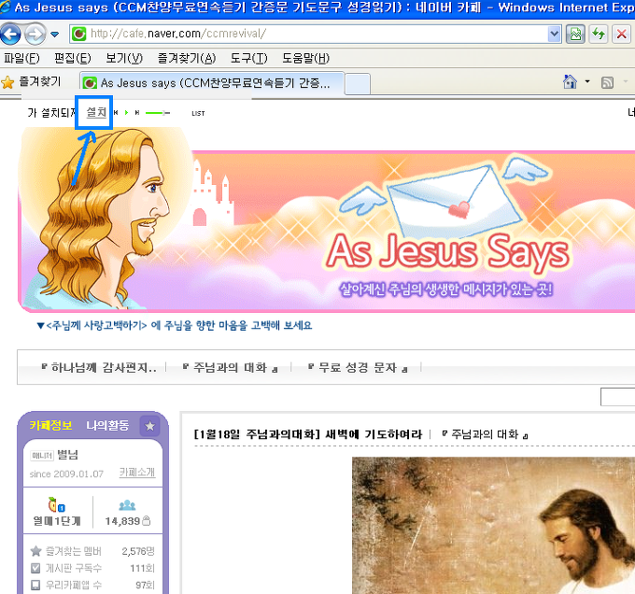This screenshot has width=635, height=594.
Task: Open 주님께 사랑고백하기 notice link
Action: click(174, 326)
